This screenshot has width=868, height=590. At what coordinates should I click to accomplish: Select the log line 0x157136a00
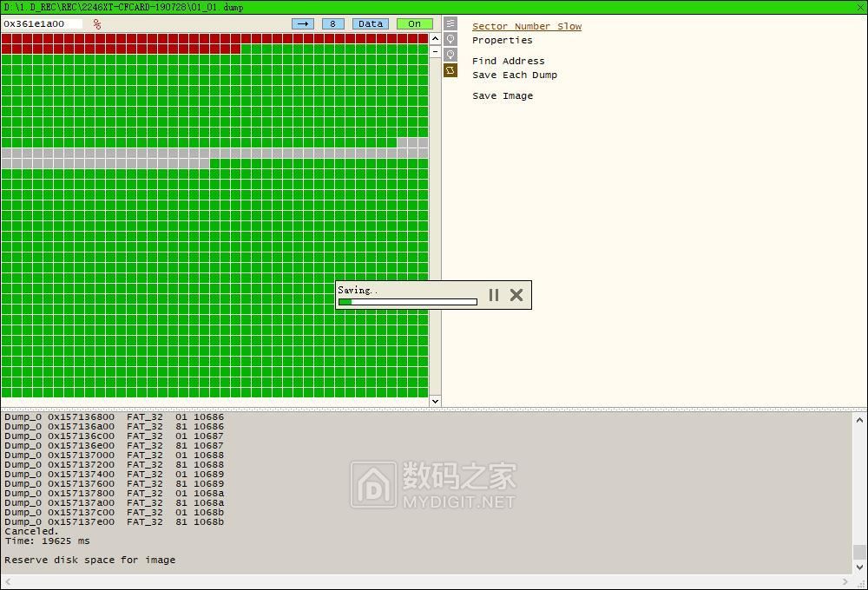click(x=114, y=426)
